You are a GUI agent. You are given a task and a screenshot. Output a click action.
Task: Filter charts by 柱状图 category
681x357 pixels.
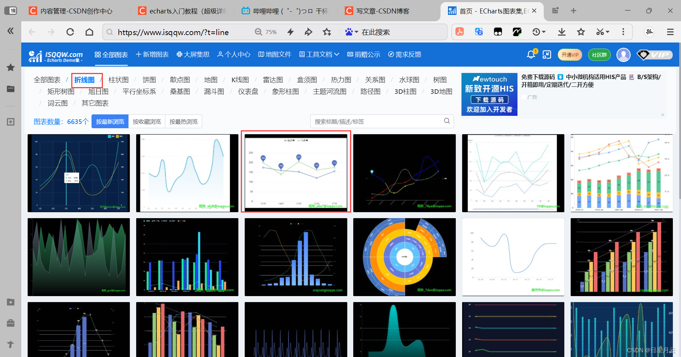[118, 80]
